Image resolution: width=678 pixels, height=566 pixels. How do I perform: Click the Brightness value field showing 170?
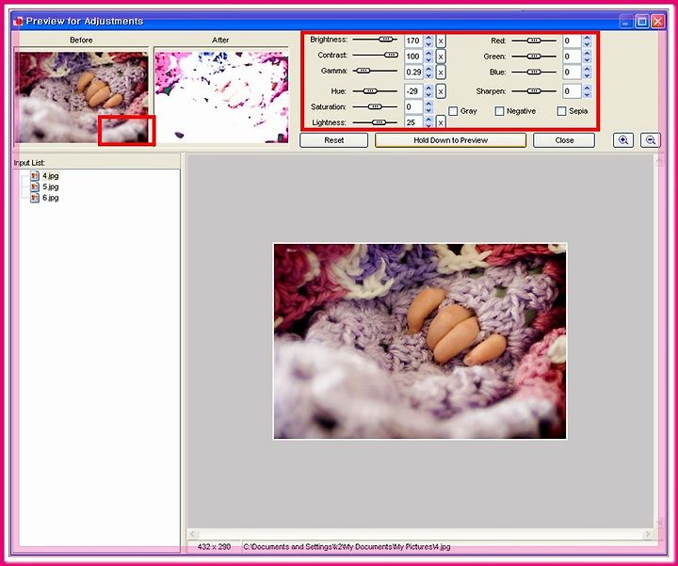click(413, 41)
